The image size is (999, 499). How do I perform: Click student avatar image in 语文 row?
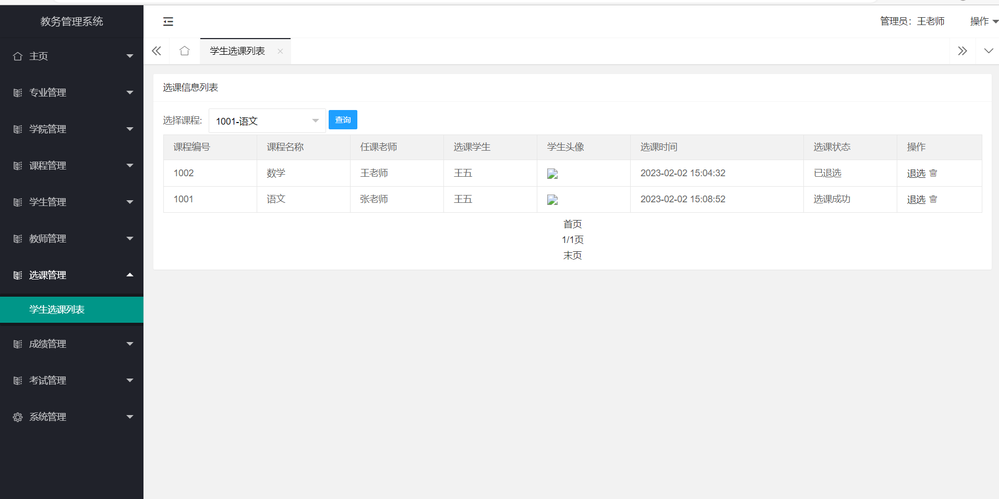coord(552,200)
